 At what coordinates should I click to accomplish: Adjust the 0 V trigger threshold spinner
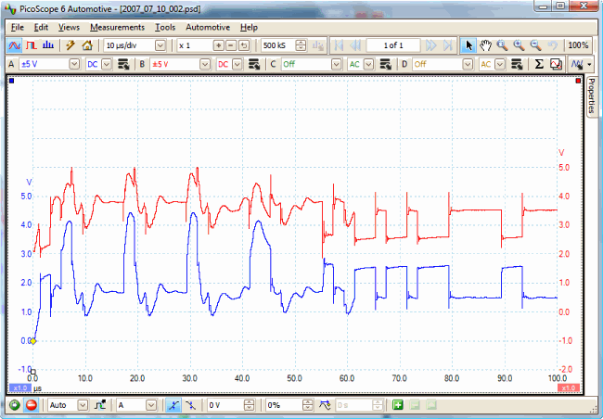coord(250,405)
